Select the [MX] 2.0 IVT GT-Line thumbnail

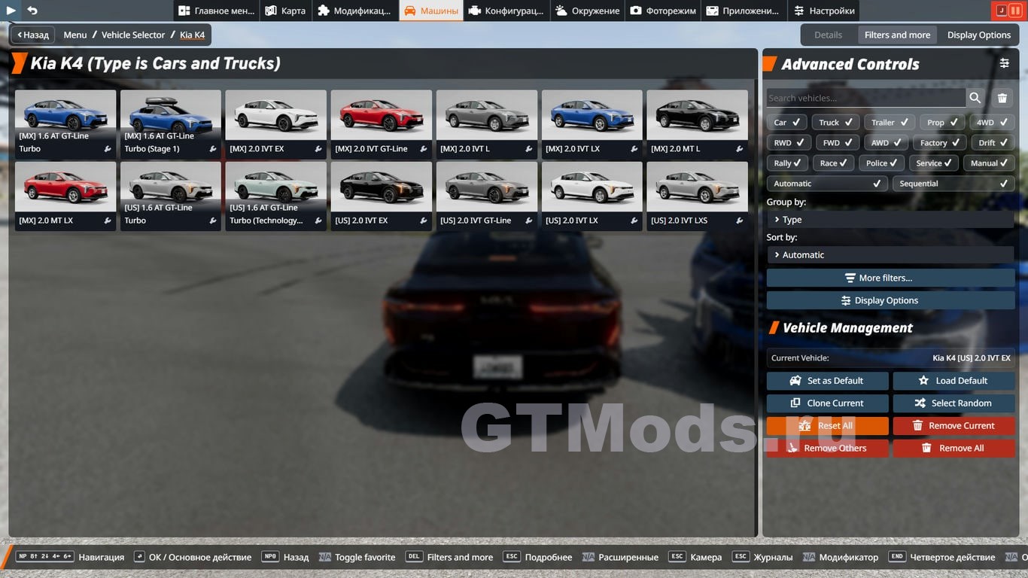click(382, 124)
